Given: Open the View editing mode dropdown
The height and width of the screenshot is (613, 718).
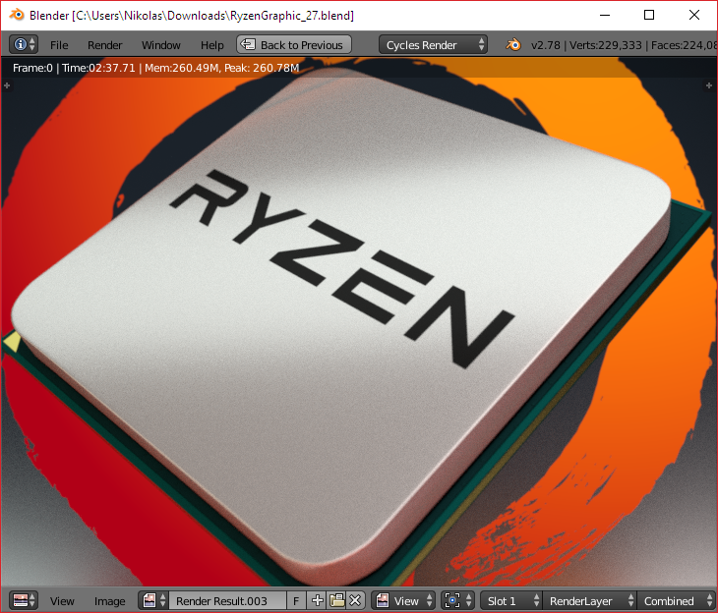Looking at the screenshot, I should point(403,600).
